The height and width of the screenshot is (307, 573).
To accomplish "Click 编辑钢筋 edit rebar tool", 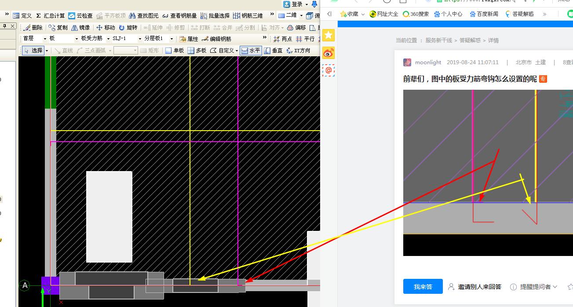I will [216, 39].
